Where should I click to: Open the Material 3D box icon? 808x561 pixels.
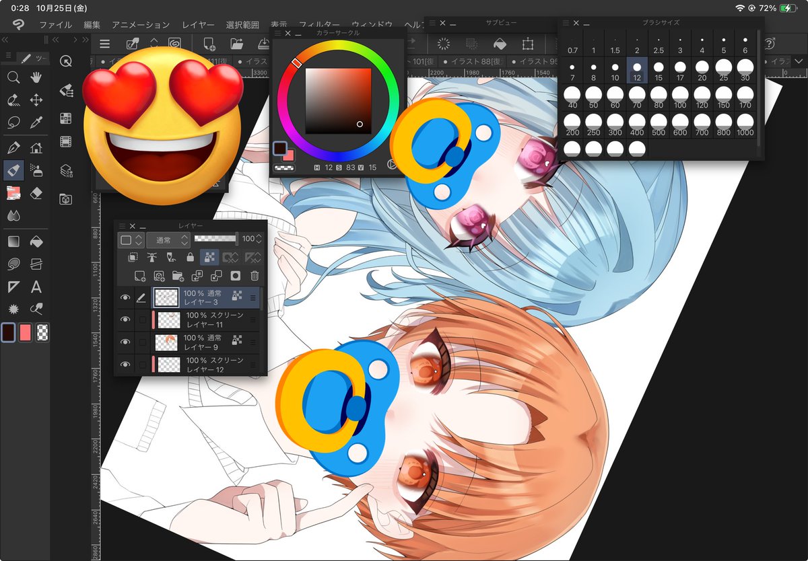pyautogui.click(x=66, y=199)
